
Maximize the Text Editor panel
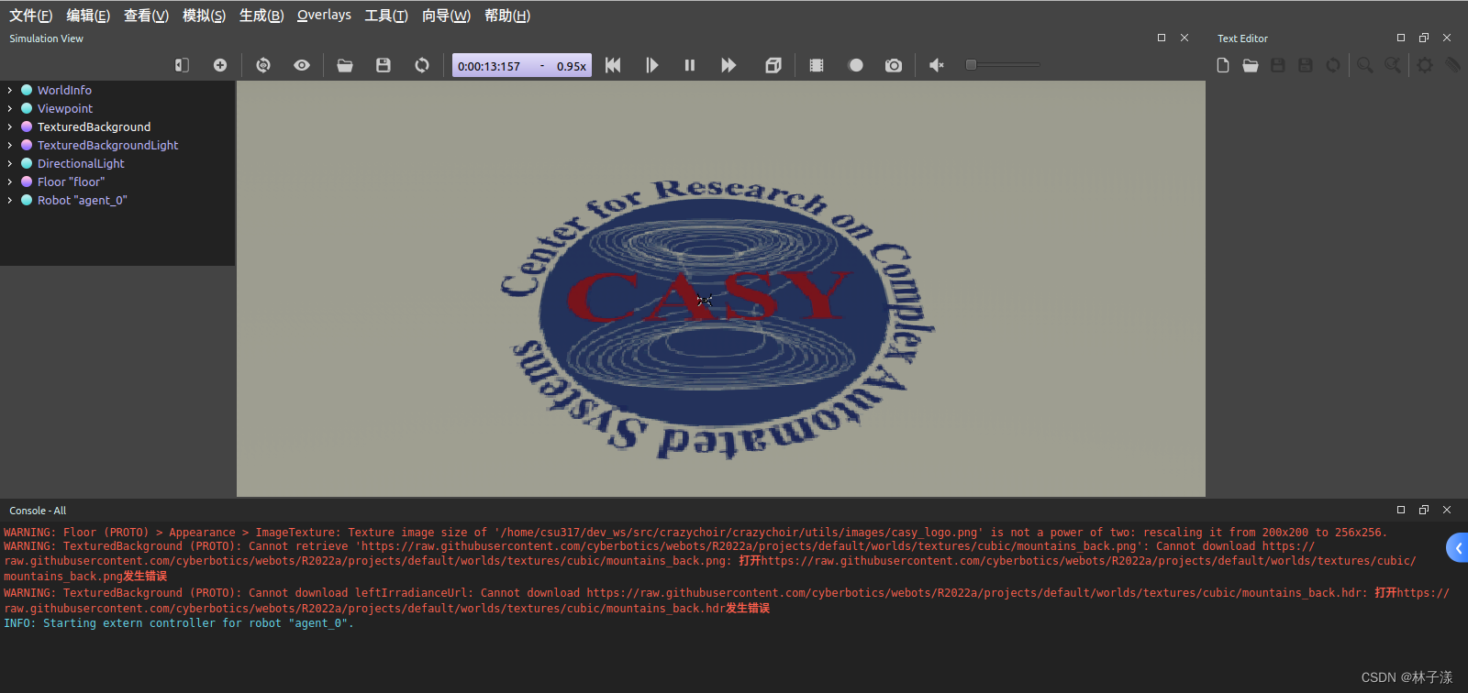coord(1401,38)
